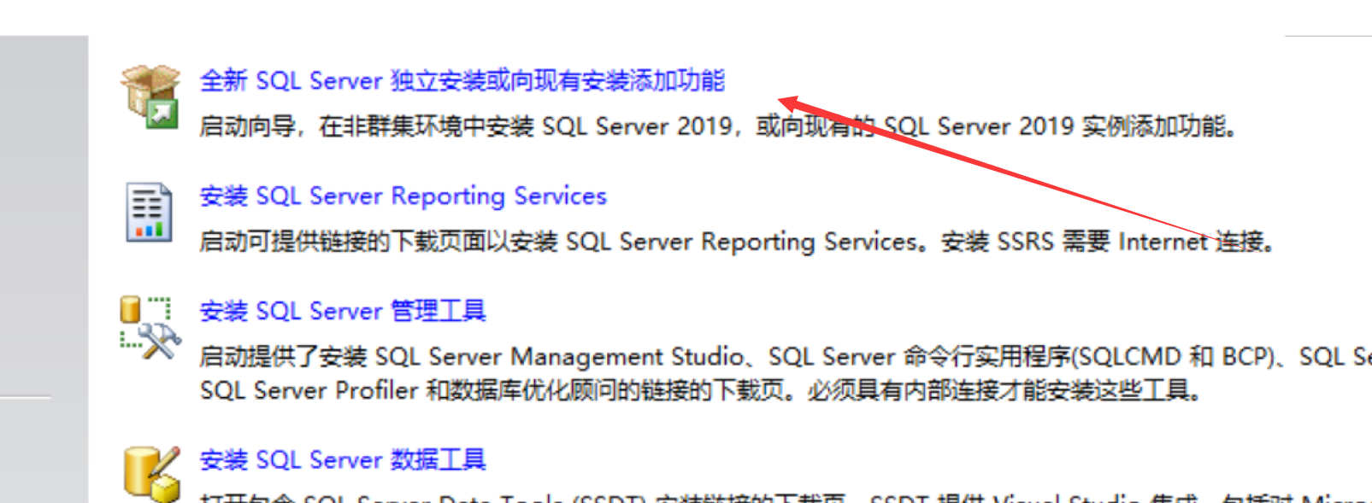Open 全新 SQL Server 独立安装或向现有安装添加功能 link
The image size is (1372, 503).
click(x=462, y=81)
